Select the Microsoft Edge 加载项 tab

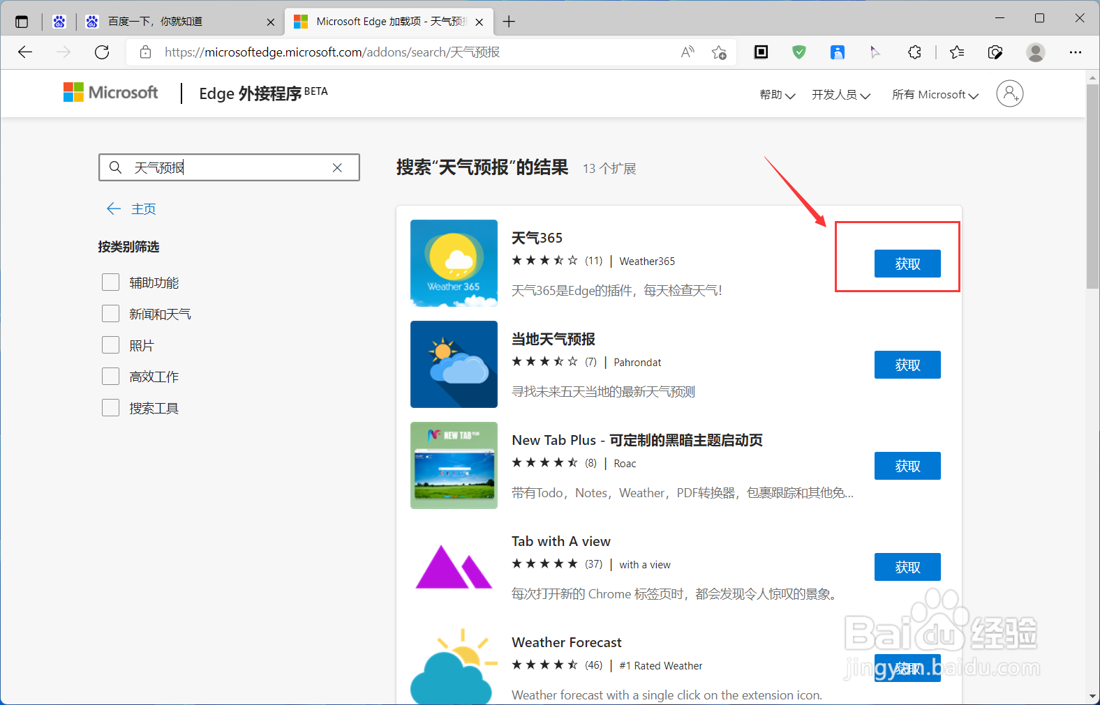389,22
